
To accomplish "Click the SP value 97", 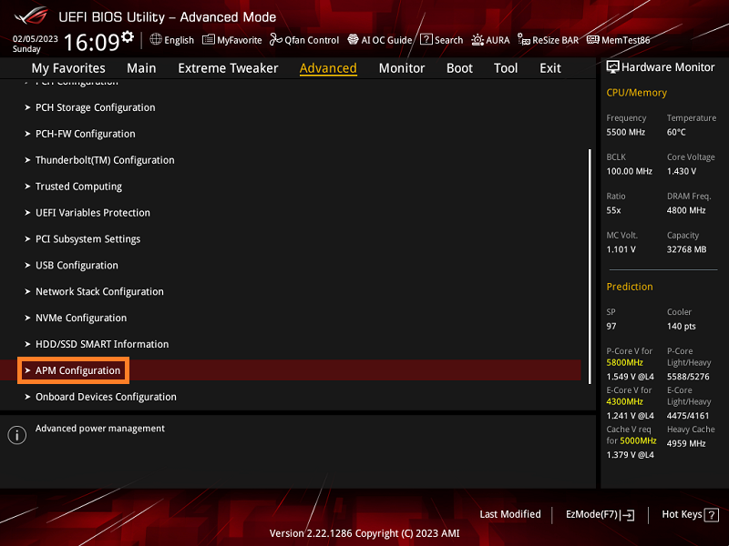I will coord(611,327).
